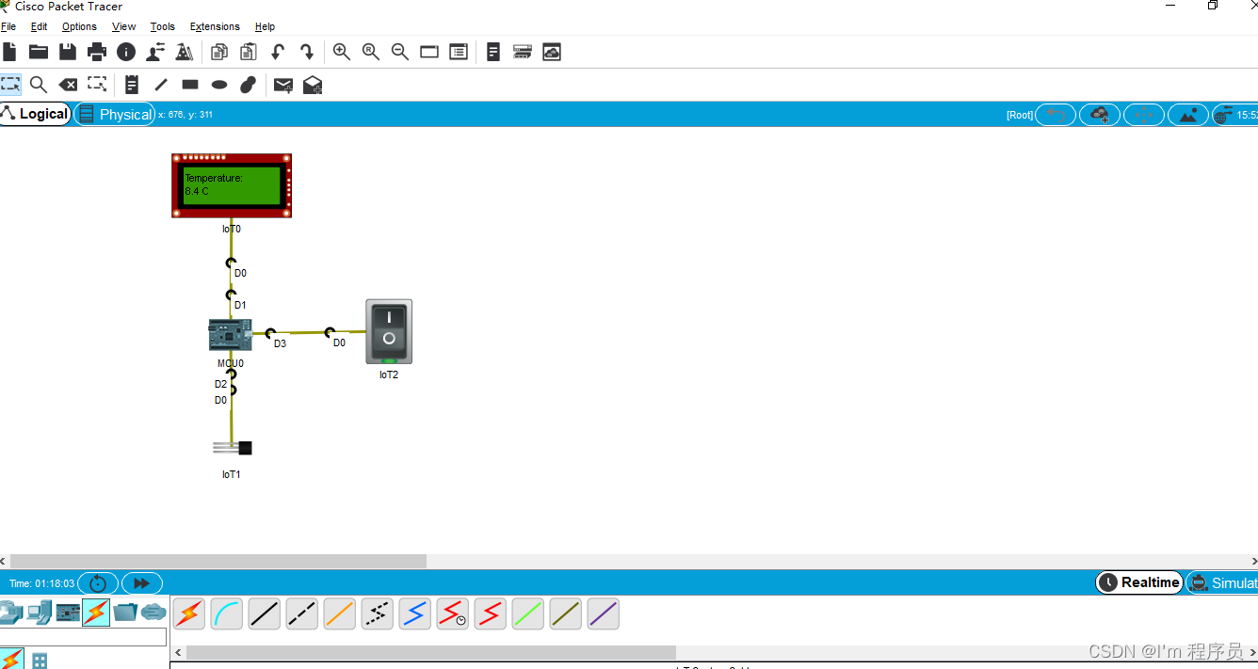Click the Paste clipboard icon

click(x=249, y=52)
